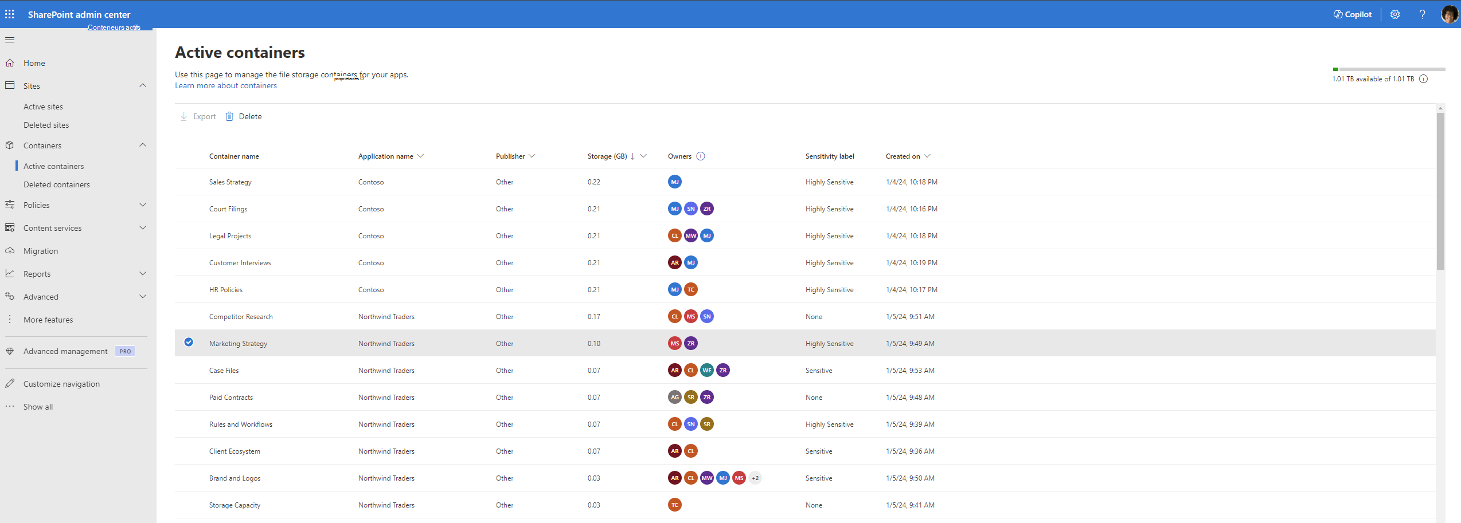Open the Settings gear icon
The image size is (1461, 523).
coord(1395,14)
